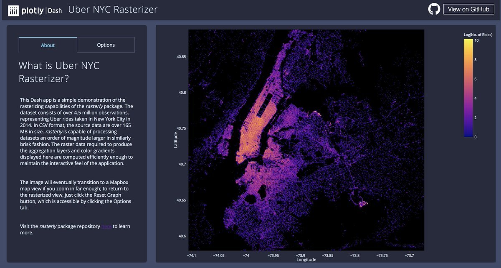Open the rasterly repository 'here' link
Image resolution: width=501 pixels, height=268 pixels.
pos(106,226)
